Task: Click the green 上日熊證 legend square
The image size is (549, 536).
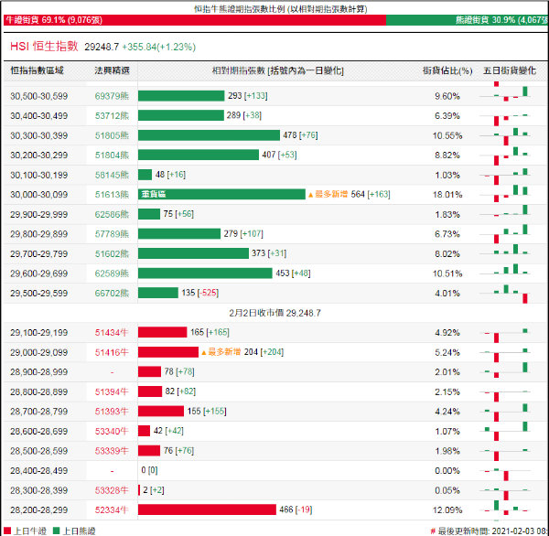Action: point(56,531)
